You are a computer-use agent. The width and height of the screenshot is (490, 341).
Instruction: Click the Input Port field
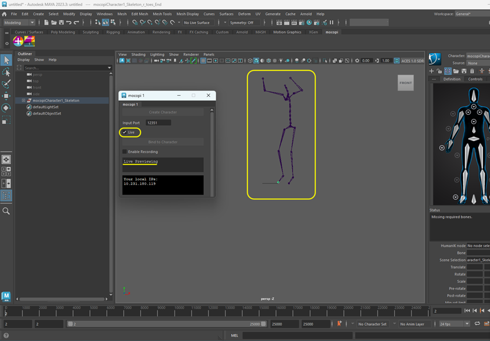158,123
